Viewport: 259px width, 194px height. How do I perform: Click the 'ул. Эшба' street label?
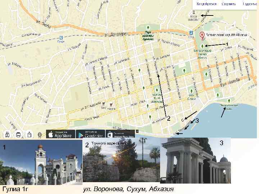pos(44,24)
